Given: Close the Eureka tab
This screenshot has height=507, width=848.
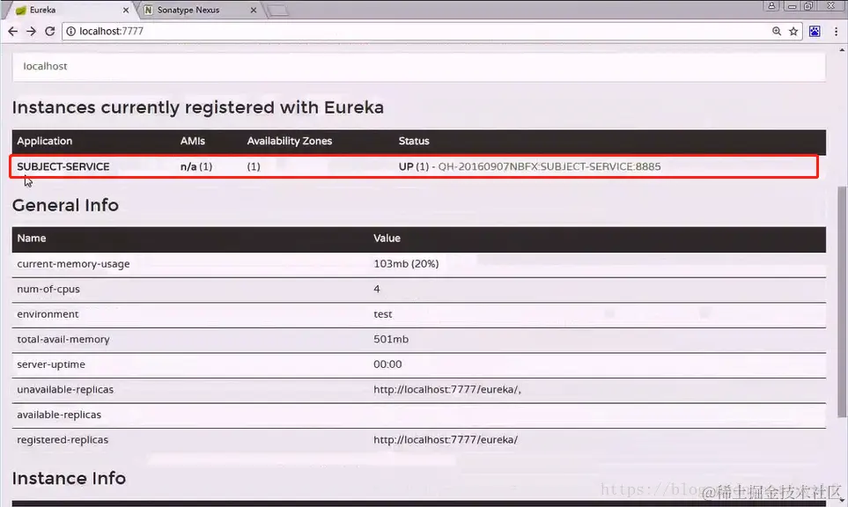Looking at the screenshot, I should 125,11.
